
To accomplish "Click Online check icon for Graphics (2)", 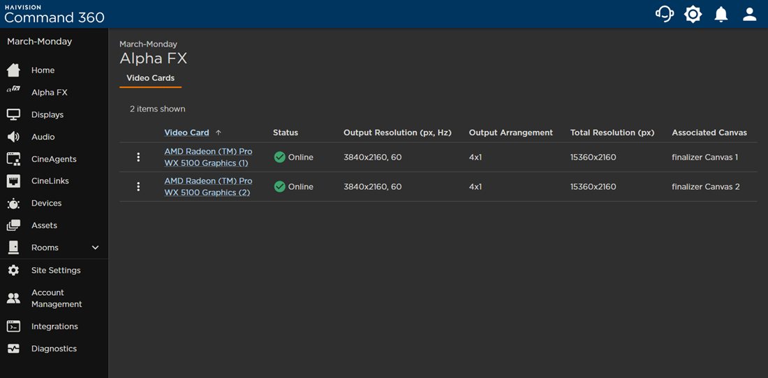I will click(x=280, y=186).
